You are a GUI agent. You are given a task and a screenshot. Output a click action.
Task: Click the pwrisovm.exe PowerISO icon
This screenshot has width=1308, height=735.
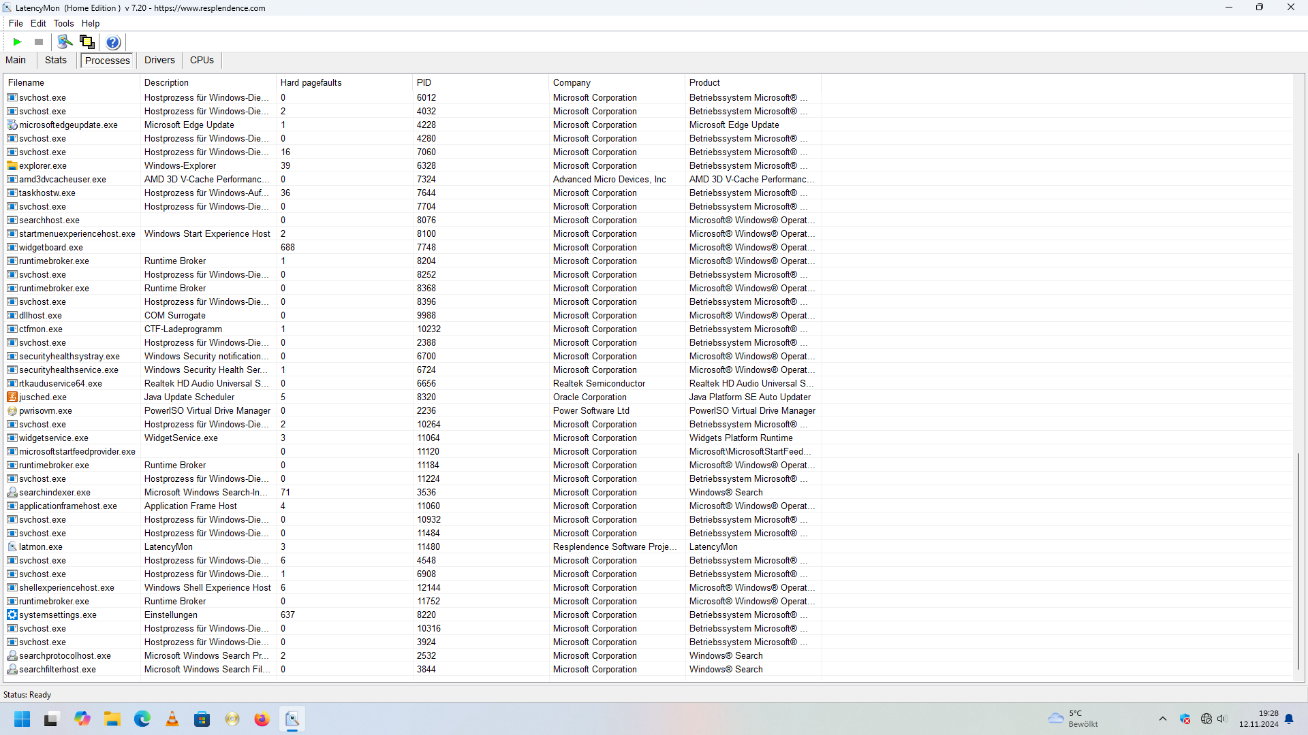[x=12, y=410]
